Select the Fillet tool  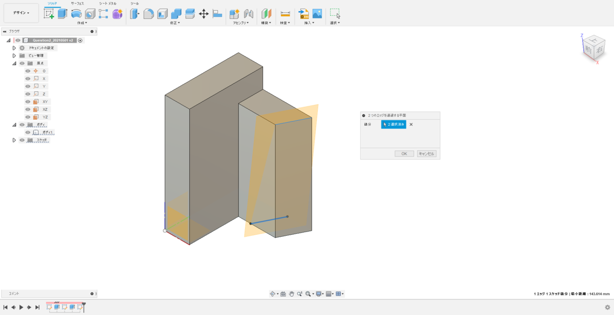click(x=148, y=14)
